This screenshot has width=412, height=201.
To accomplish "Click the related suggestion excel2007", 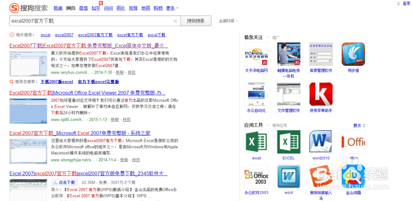I will (x=64, y=35).
